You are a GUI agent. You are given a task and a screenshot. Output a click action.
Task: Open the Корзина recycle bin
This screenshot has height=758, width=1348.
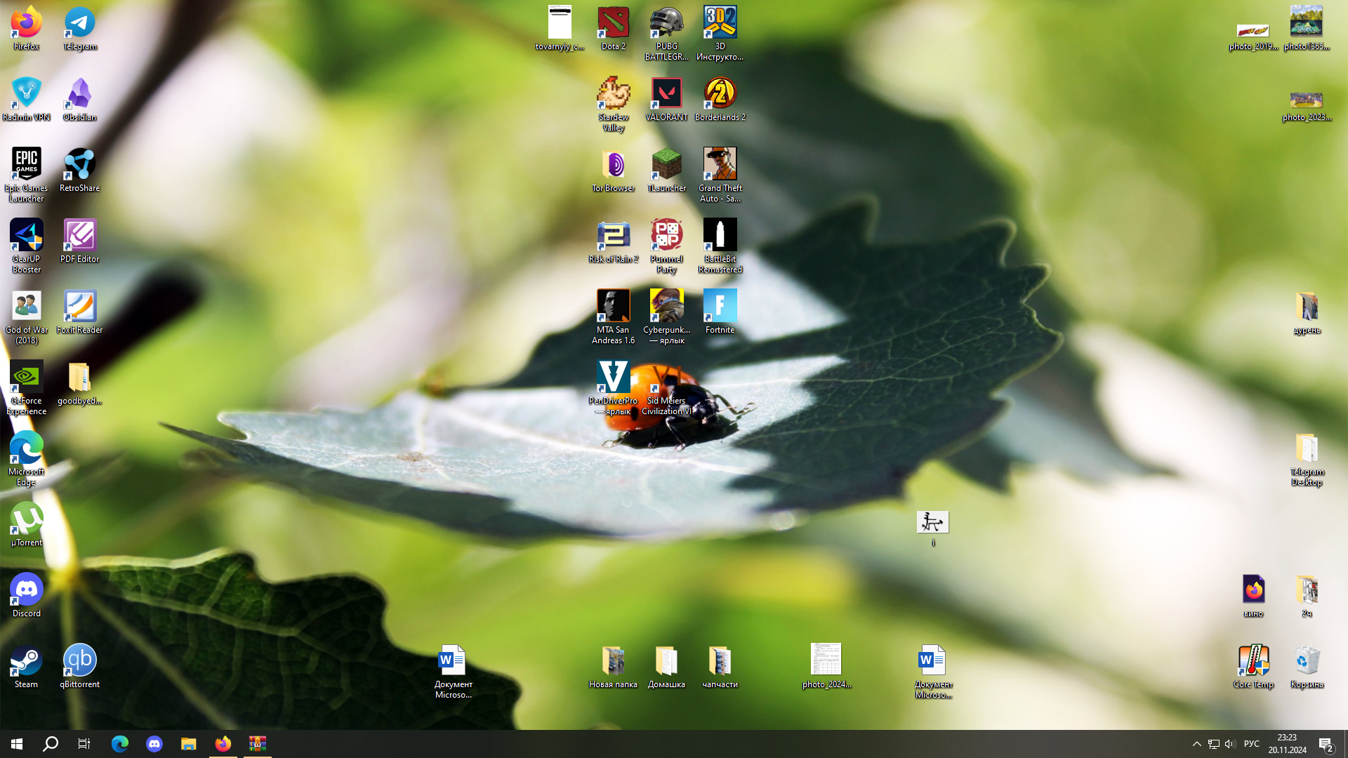[1307, 666]
